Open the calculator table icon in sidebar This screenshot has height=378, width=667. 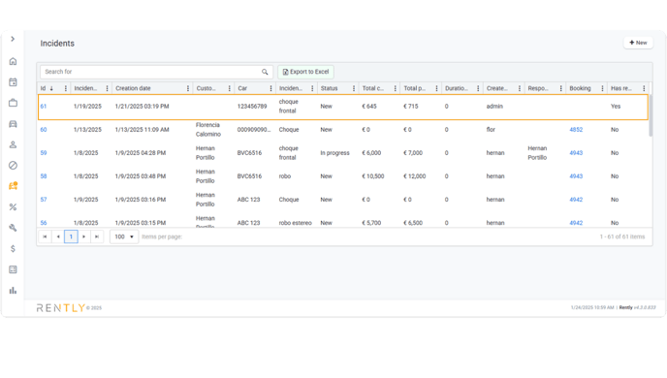point(13,269)
